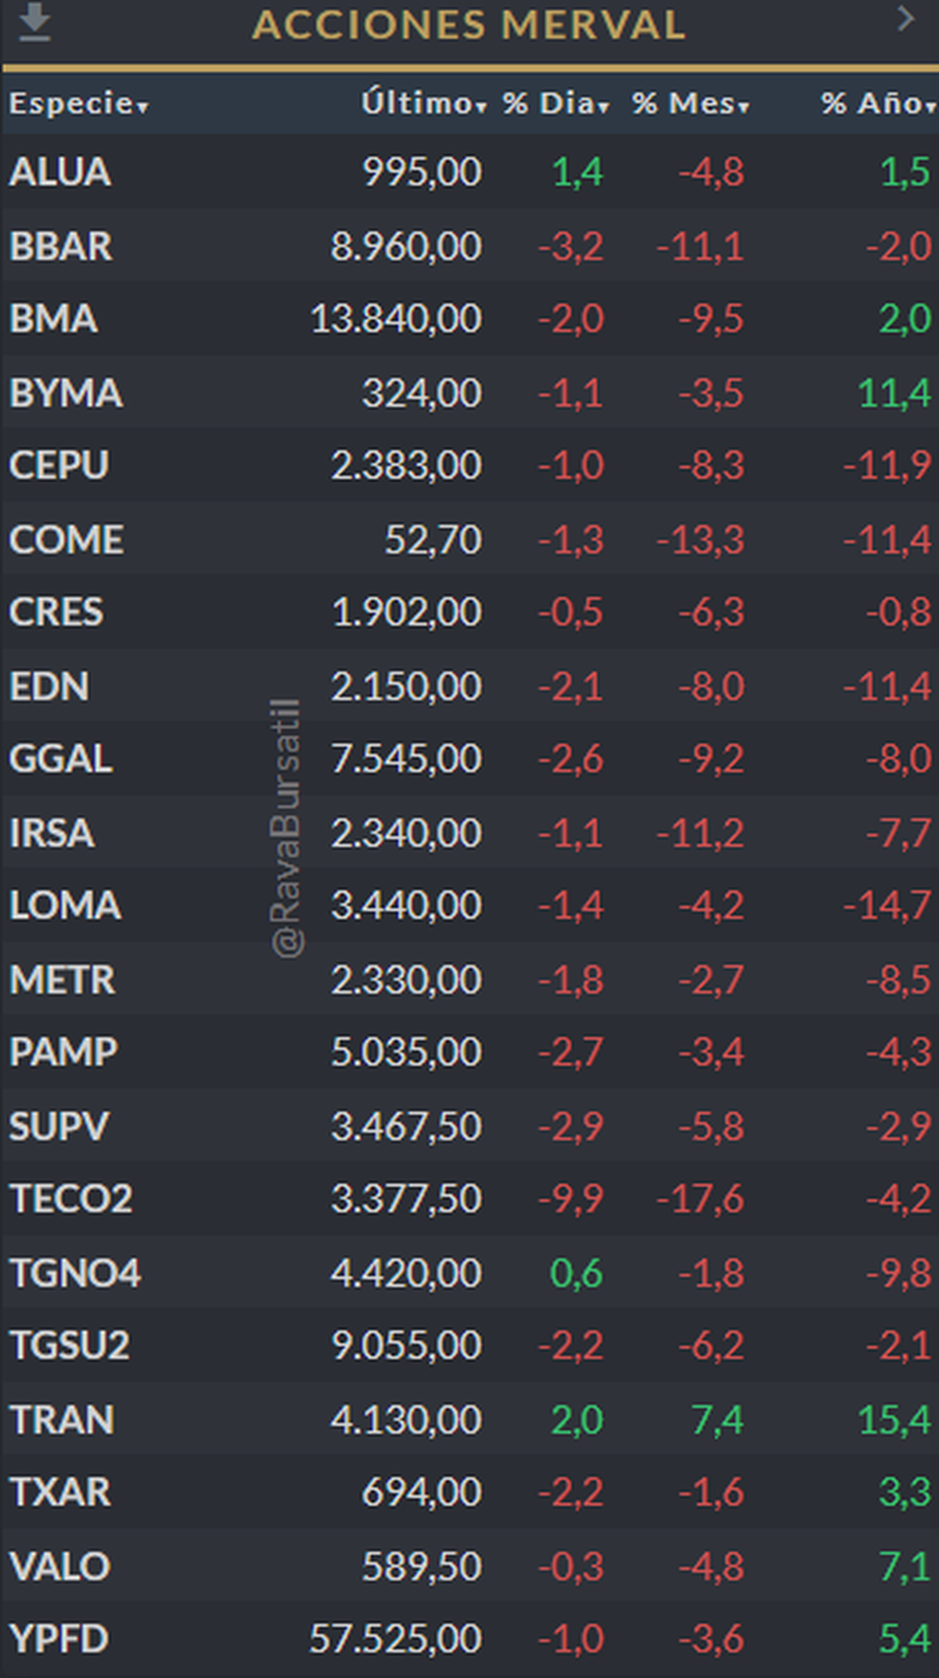Sort by the % Dia column
Viewport: 939px width, 1678px height.
556,103
